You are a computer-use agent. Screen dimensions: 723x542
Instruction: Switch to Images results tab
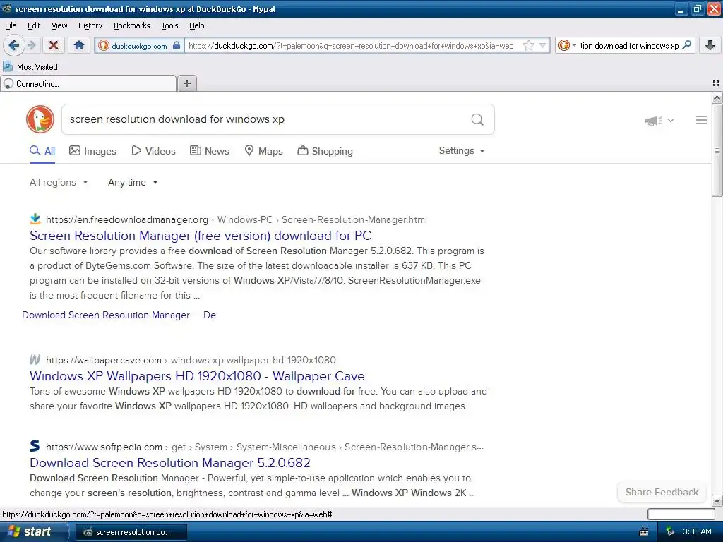[92, 151]
